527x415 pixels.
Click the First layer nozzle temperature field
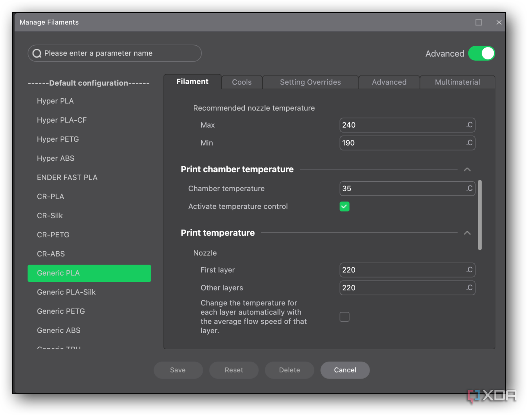(407, 270)
